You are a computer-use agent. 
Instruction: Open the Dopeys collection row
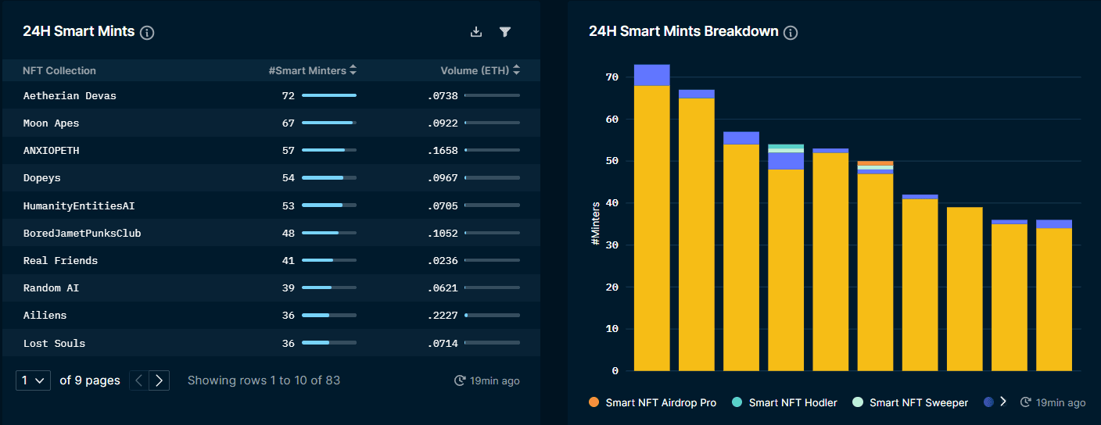271,178
